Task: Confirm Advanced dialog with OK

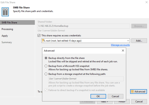Action: click(x=98, y=96)
